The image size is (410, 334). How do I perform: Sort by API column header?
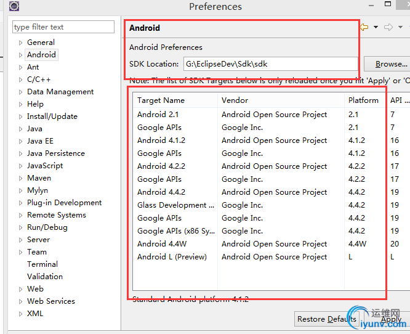pos(398,100)
